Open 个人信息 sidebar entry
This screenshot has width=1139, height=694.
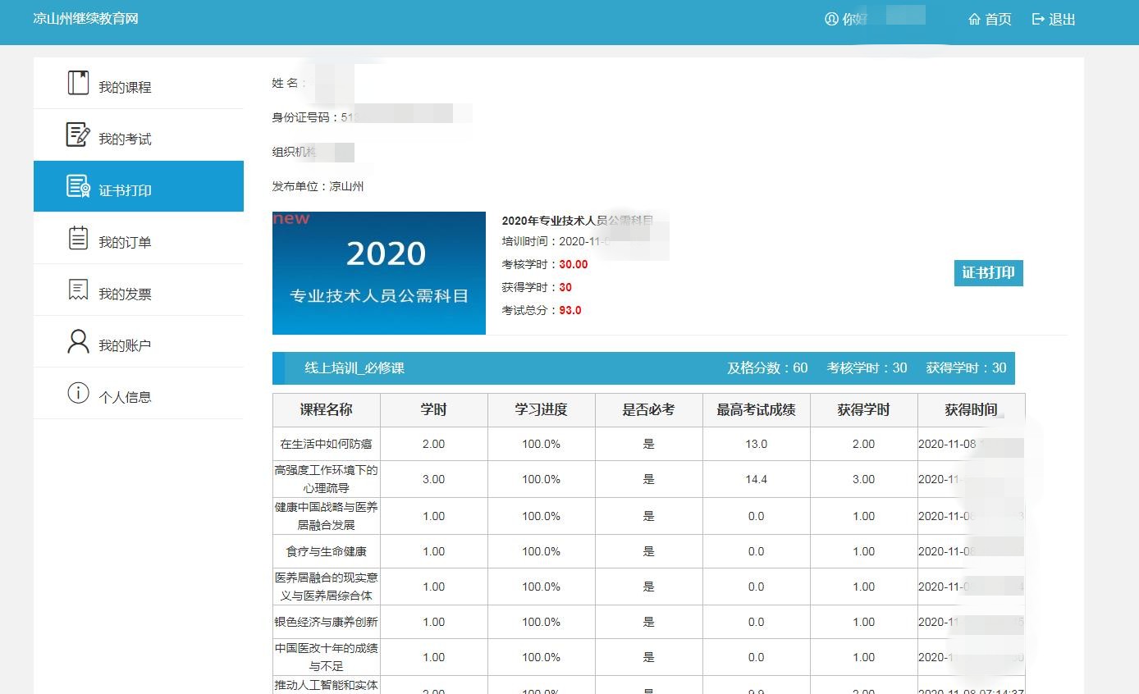(125, 397)
